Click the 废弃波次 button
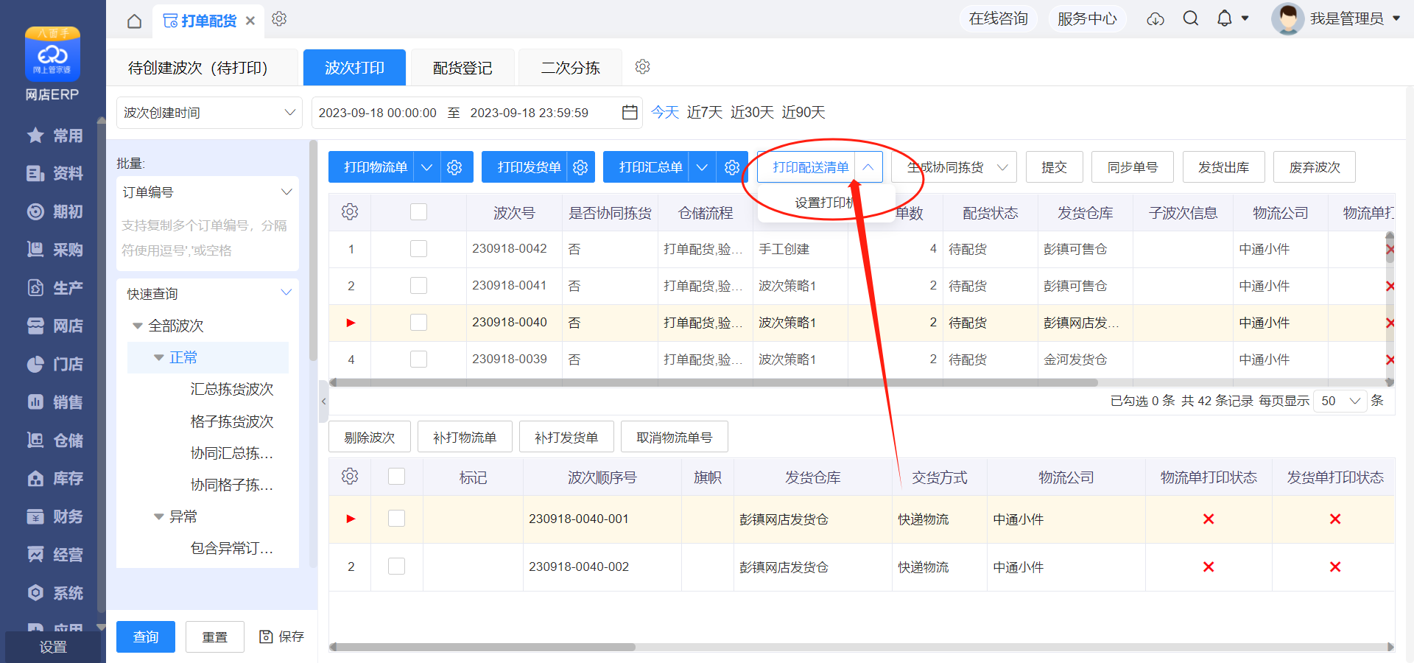The width and height of the screenshot is (1414, 663). 1315,167
